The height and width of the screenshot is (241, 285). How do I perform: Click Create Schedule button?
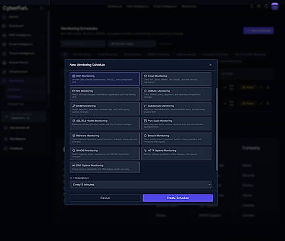click(177, 198)
